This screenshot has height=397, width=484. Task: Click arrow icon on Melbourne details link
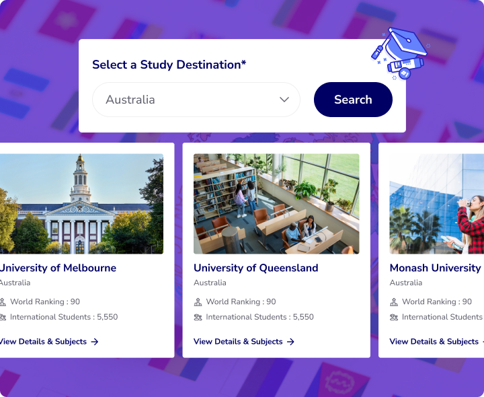[x=95, y=341]
